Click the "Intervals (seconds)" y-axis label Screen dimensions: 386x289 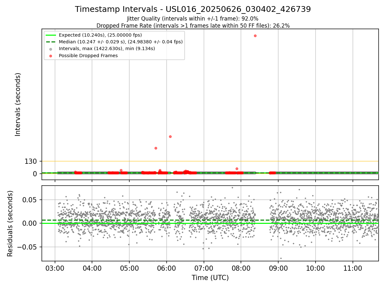point(18,104)
